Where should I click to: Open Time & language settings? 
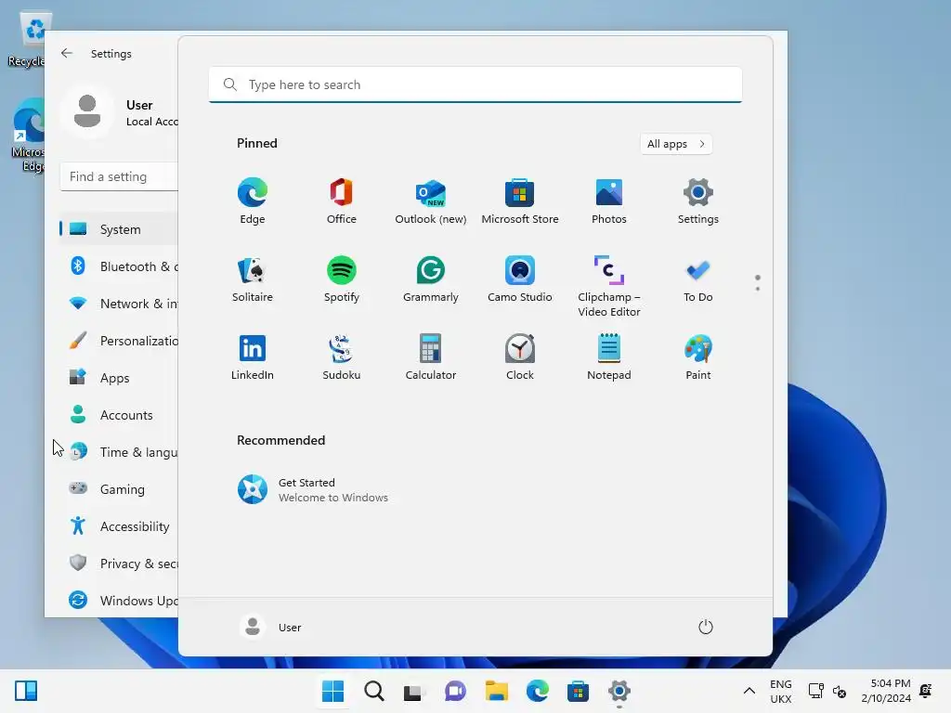[x=119, y=452]
